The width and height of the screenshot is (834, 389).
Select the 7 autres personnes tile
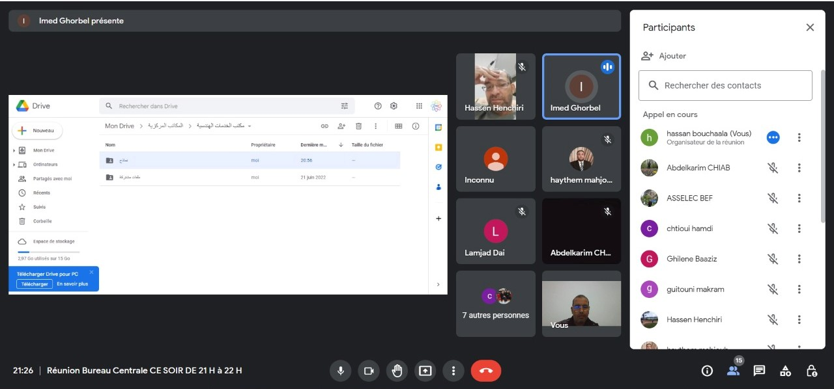click(x=496, y=304)
